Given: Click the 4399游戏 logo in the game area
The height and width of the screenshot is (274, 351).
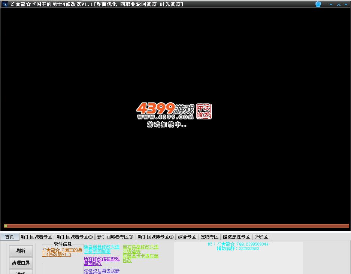Looking at the screenshot, I should 165,111.
